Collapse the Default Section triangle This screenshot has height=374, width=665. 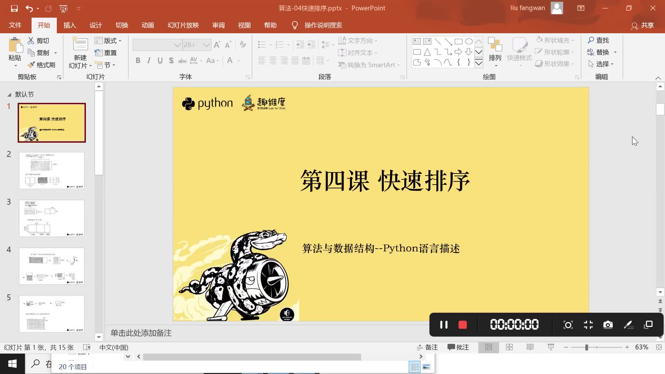point(9,95)
